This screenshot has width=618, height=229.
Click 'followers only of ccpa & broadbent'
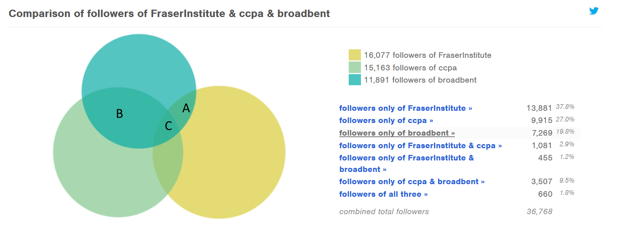[x=412, y=182]
